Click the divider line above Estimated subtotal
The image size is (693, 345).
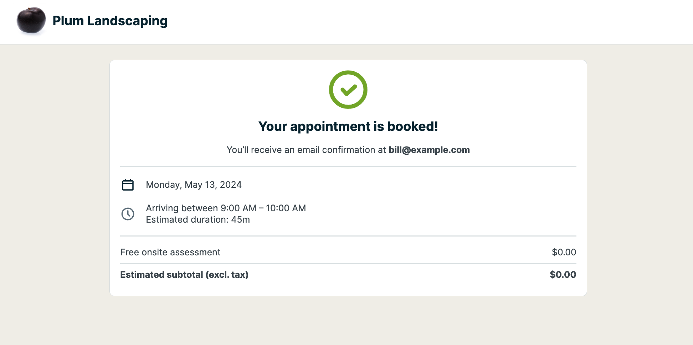348,264
